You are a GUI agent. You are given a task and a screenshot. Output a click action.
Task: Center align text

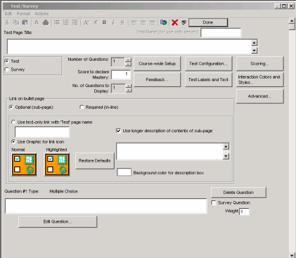[x=143, y=22]
